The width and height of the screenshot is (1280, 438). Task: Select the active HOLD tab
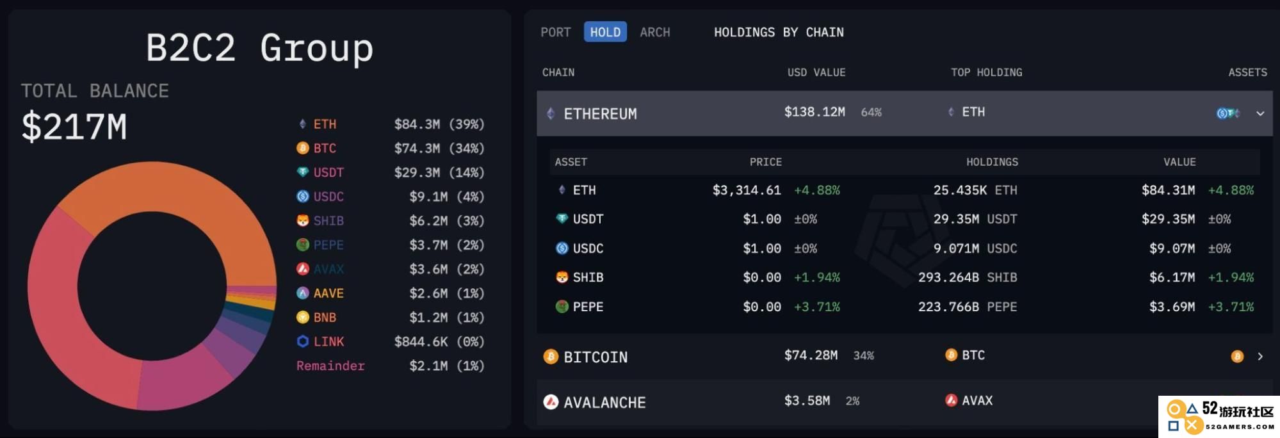coord(605,32)
